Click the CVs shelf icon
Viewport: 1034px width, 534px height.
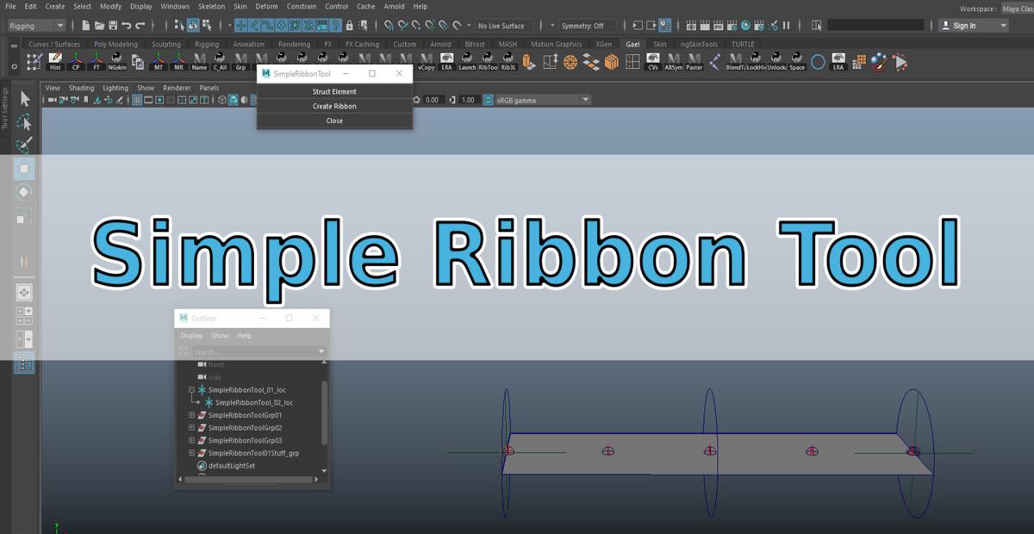pyautogui.click(x=653, y=61)
